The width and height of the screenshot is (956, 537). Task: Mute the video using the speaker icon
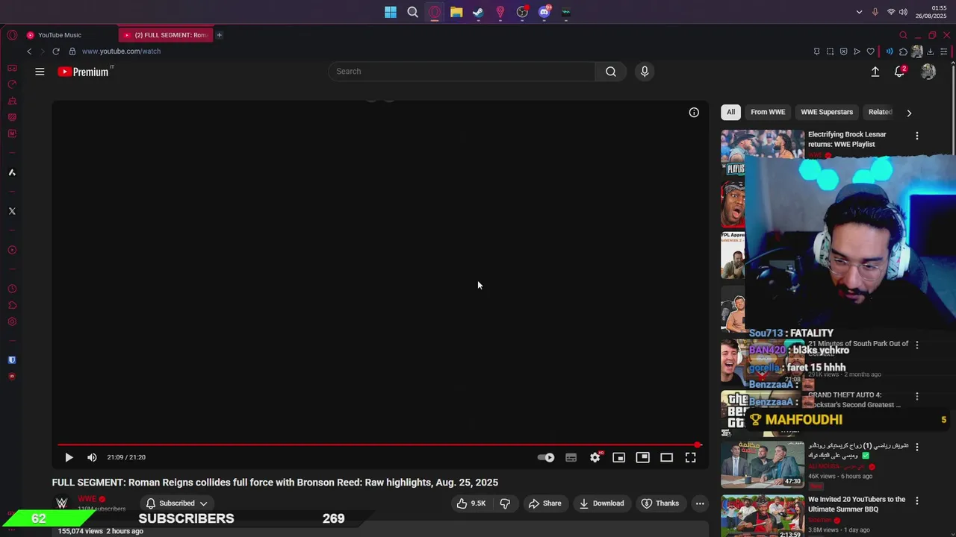pyautogui.click(x=92, y=457)
